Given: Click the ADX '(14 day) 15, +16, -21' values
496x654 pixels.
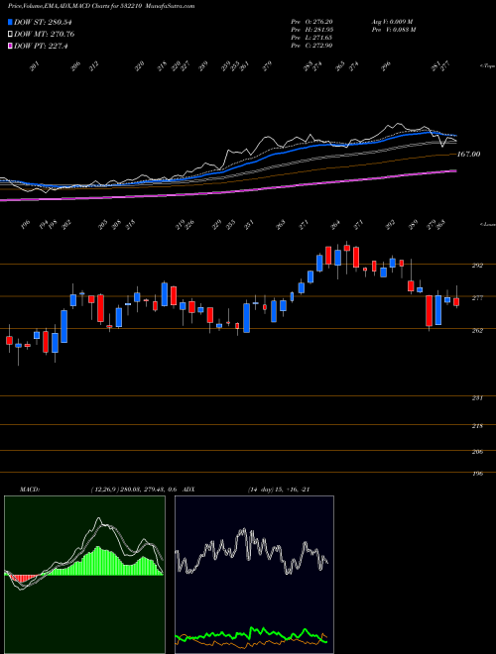Looking at the screenshot, I should point(278,490).
